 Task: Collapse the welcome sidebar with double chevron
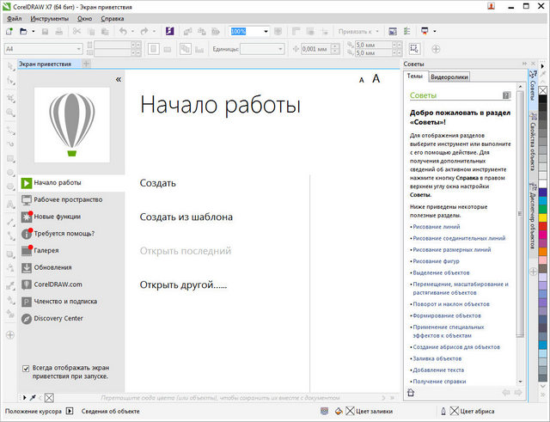119,79
